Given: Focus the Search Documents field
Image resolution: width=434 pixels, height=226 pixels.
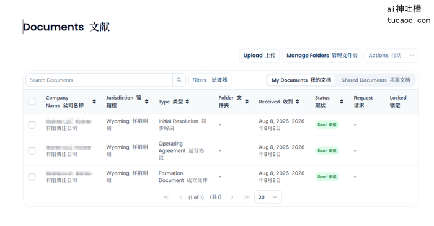Looking at the screenshot, I should tap(99, 80).
